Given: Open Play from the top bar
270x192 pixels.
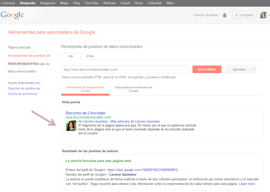Looking at the screenshot, I should point(76,3).
